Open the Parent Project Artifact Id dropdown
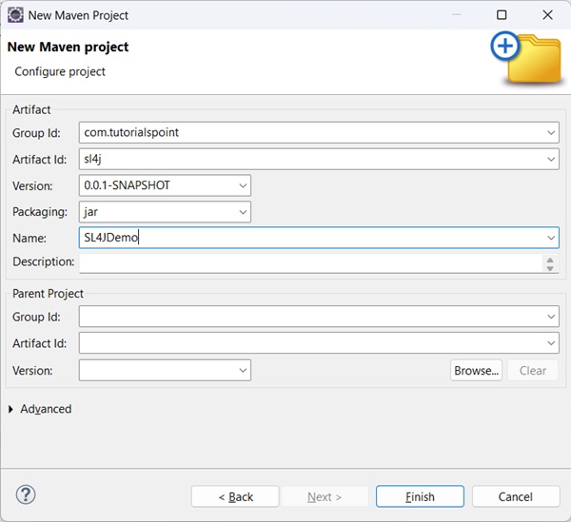This screenshot has width=571, height=522. click(x=552, y=343)
